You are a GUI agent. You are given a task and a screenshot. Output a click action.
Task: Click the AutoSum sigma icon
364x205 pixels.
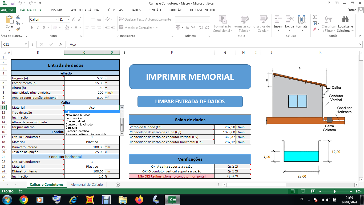click(x=314, y=17)
